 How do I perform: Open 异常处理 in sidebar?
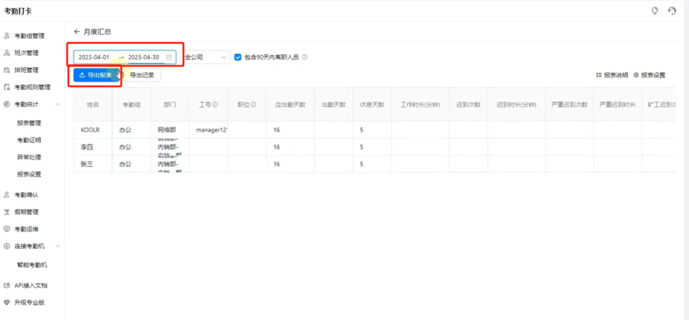coord(29,157)
